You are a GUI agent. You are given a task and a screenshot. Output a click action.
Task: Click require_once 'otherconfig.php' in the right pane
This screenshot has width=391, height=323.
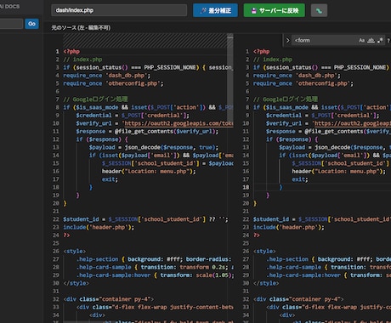pos(303,83)
